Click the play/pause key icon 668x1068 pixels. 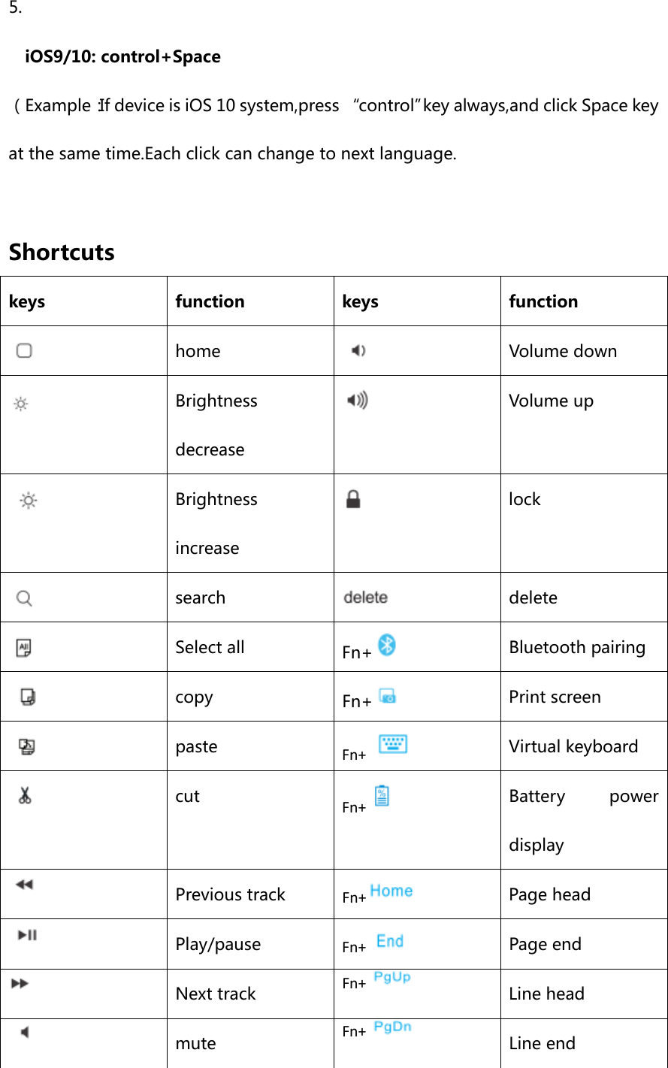(x=28, y=934)
